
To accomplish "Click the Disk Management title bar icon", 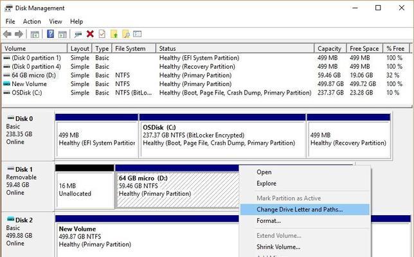I will click(8, 8).
